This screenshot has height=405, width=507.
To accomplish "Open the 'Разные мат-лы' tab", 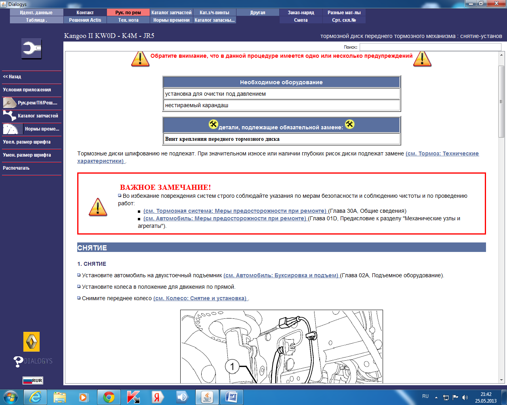I will coord(344,13).
